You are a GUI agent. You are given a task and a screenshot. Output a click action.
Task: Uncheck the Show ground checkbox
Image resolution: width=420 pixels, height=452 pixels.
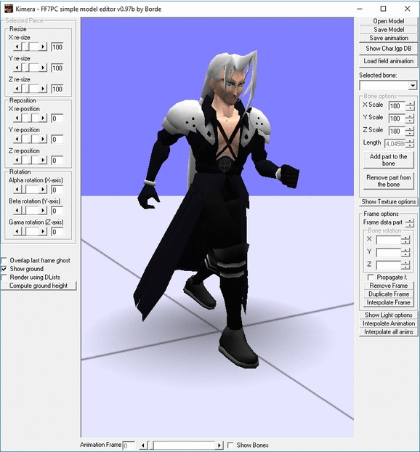pyautogui.click(x=4, y=269)
